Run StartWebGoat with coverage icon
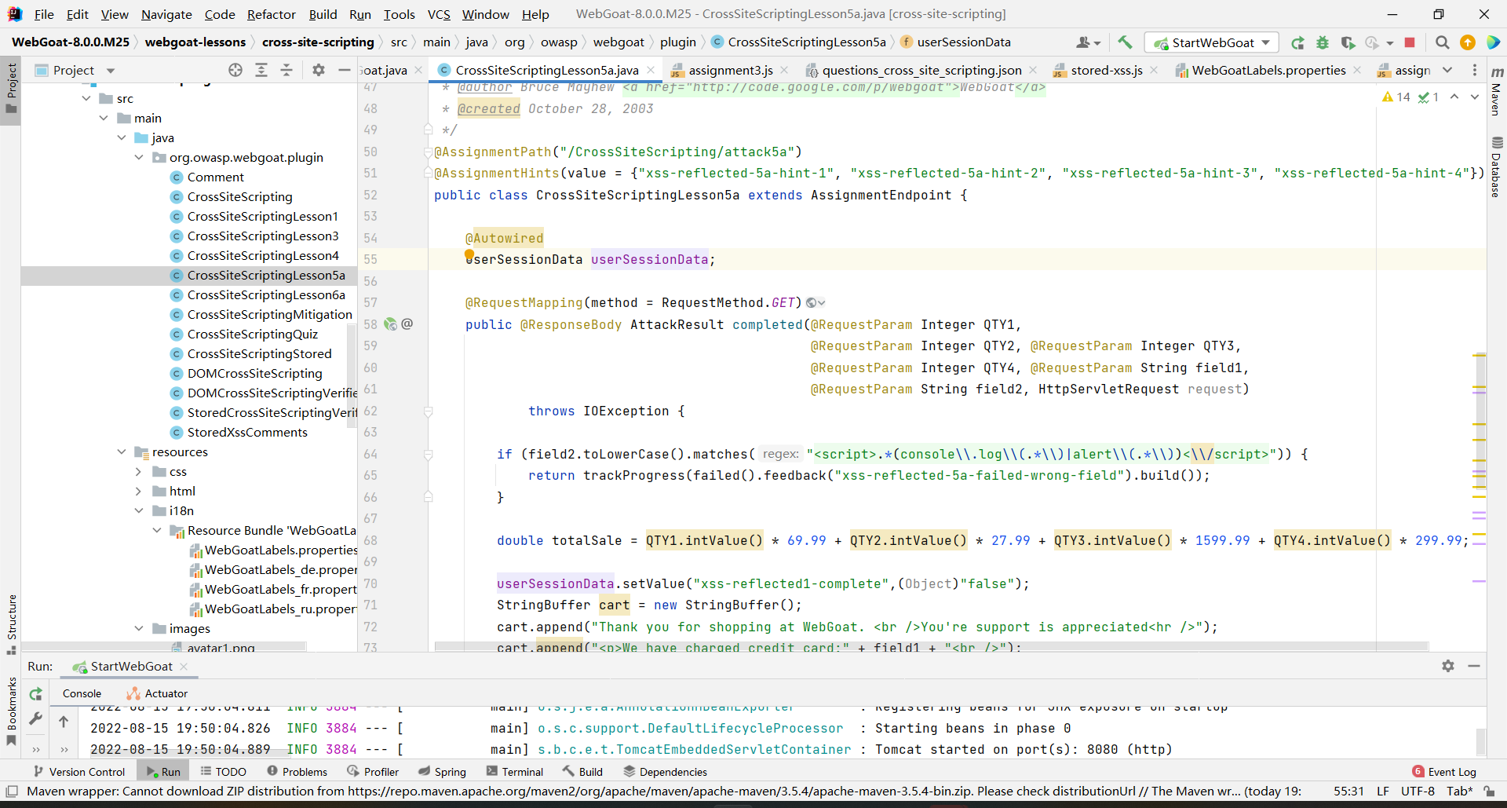 [1348, 43]
